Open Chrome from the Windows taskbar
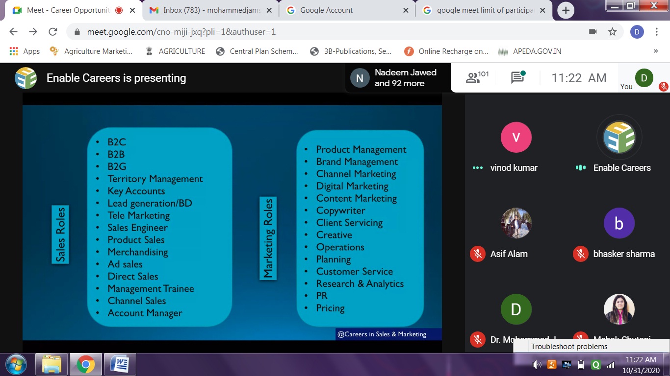Image resolution: width=670 pixels, height=376 pixels. coord(85,364)
